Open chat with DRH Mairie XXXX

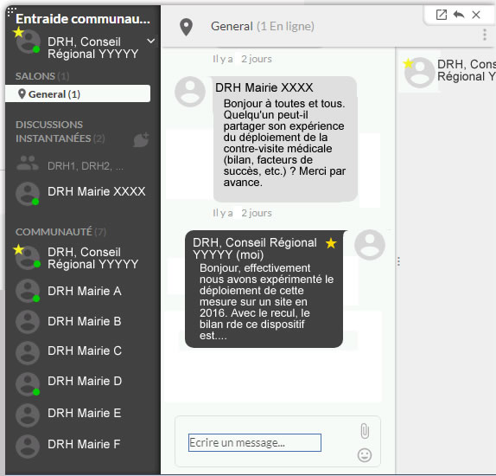(80, 192)
